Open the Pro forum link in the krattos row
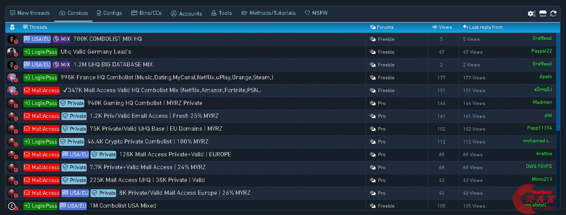566x215 pixels. point(381,155)
